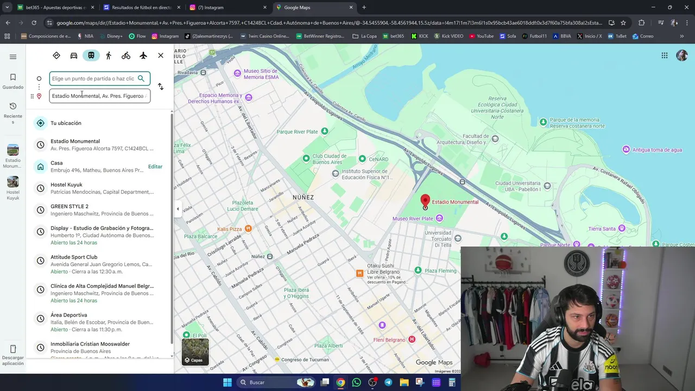The image size is (695, 391).
Task: Select Inmobiliaria Cristian Mooswalder suggestion
Action: click(x=99, y=348)
